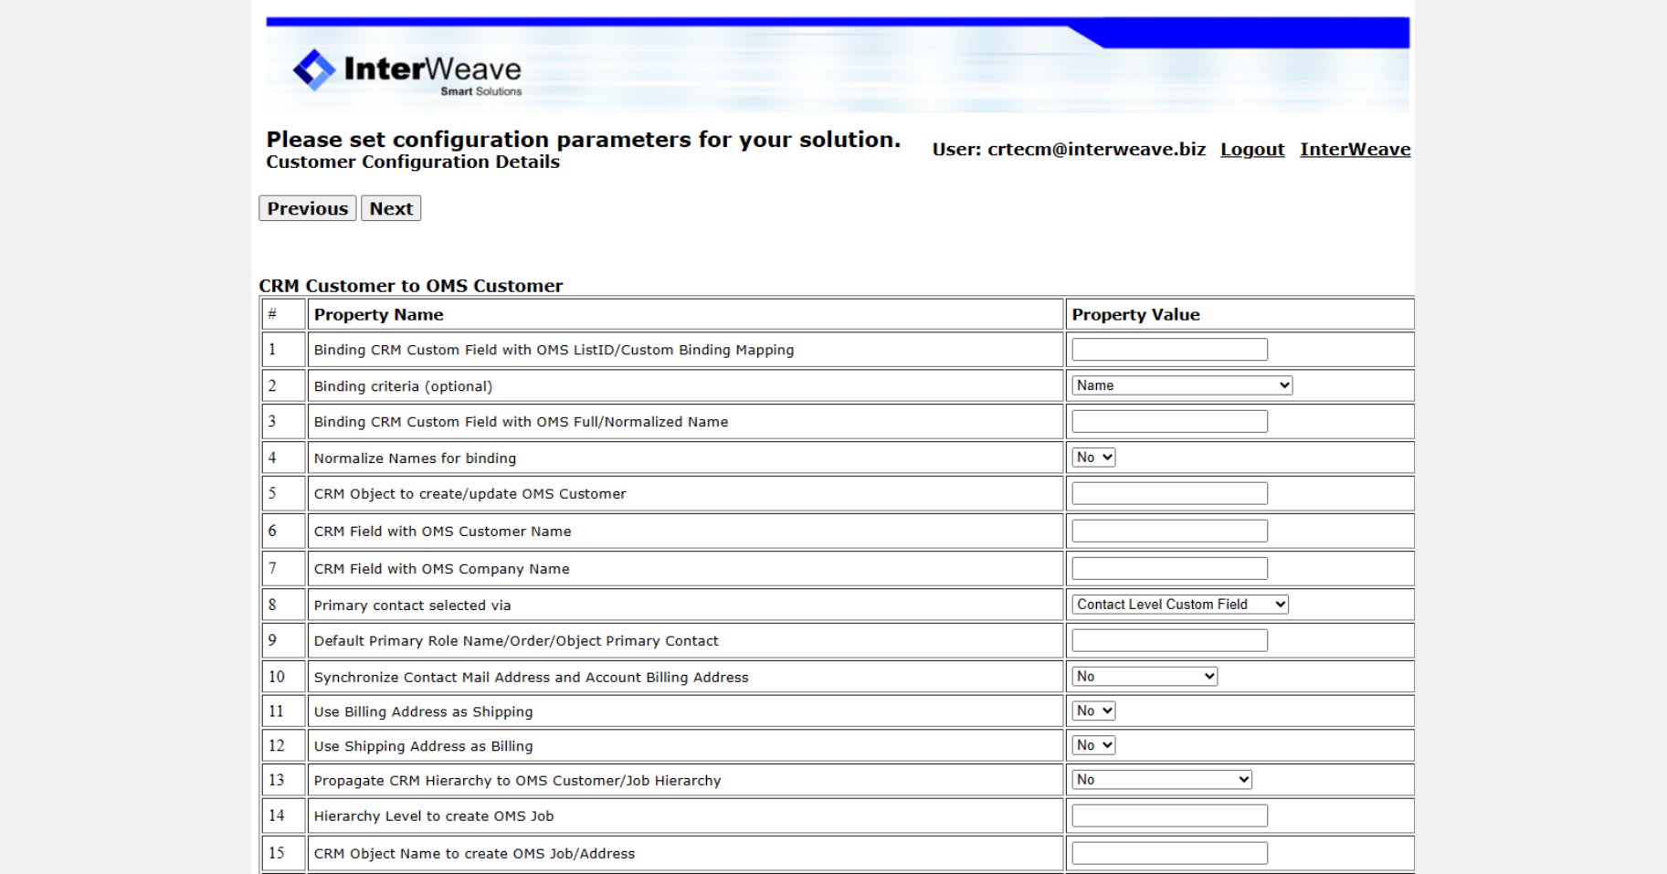1667x874 pixels.
Task: Select 'CRM Field with OMS Customer Name' label
Action: (442, 532)
